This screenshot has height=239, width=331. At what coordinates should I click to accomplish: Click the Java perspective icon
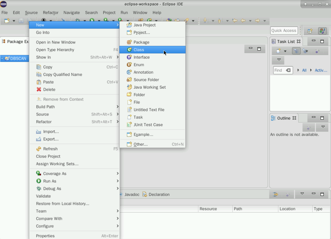pos(322,31)
